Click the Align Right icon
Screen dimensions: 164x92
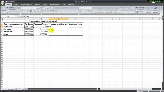(x=48, y=11)
